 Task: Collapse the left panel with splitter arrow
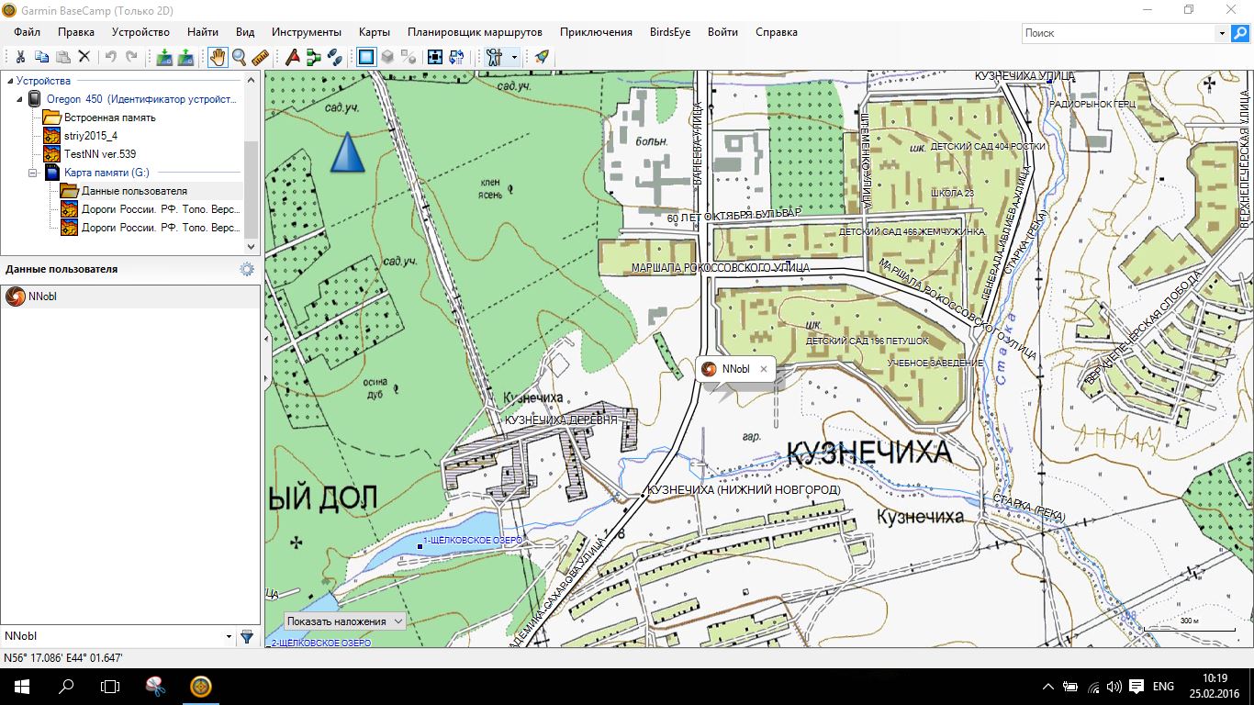266,340
